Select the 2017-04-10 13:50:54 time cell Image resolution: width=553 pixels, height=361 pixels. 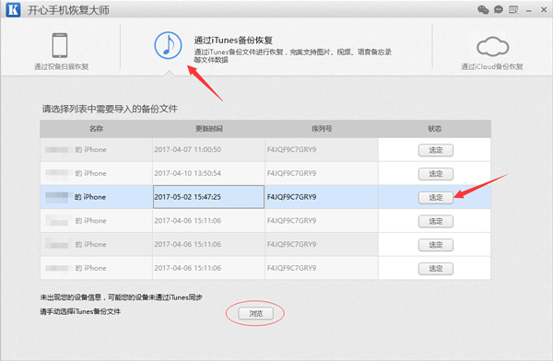point(209,173)
